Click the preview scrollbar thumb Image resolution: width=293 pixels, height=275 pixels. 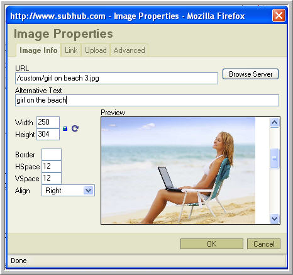(274, 159)
